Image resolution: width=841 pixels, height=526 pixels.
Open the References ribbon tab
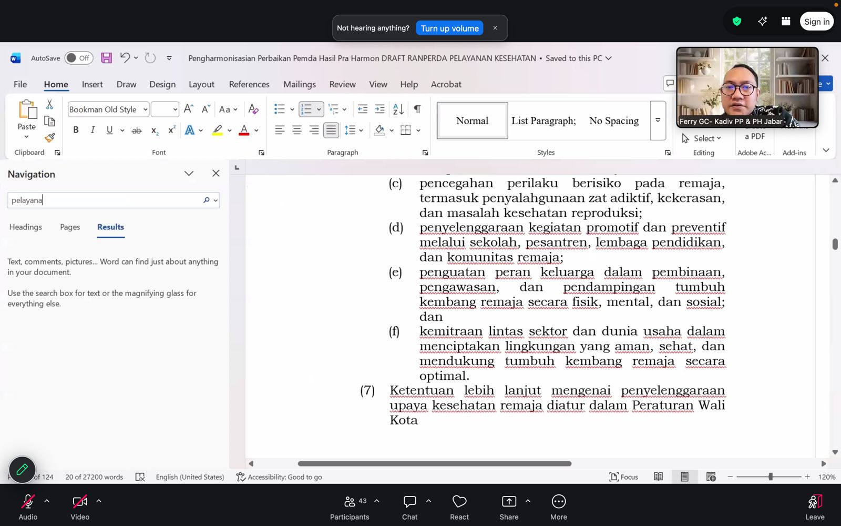pos(249,84)
